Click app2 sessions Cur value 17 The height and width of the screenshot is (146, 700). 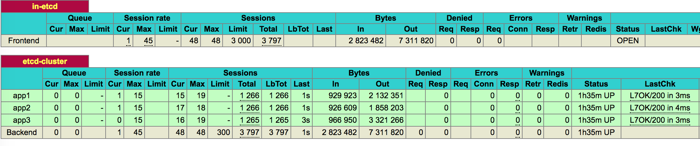[x=180, y=108]
